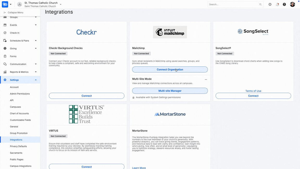Click the Pushpay app icon top left
This screenshot has width=300, height=169.
tap(4, 4)
